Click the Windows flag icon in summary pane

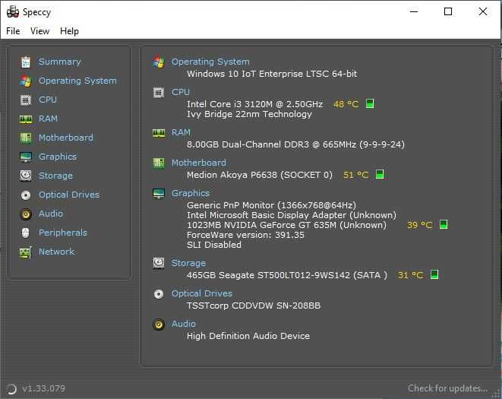pyautogui.click(x=159, y=62)
